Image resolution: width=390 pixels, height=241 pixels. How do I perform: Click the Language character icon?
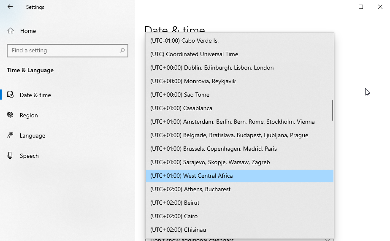tap(11, 135)
